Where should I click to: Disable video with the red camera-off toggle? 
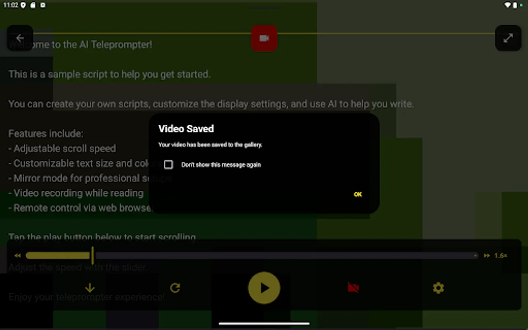[x=353, y=288]
